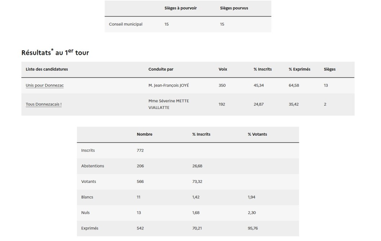Image resolution: width=381 pixels, height=241 pixels.
Task: Select the Mme Séverine METTE VIALLATTE cell
Action: point(168,104)
